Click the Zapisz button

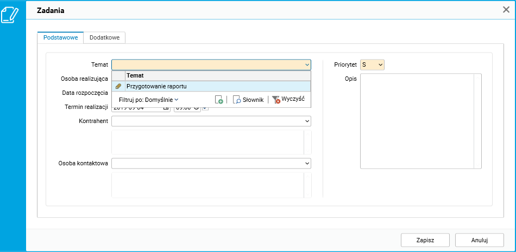pyautogui.click(x=425, y=240)
